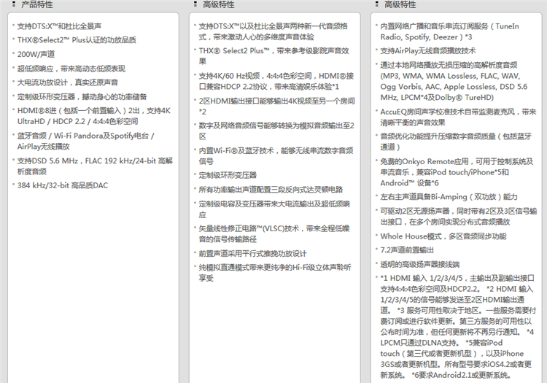Click the *1 HDMI 输入 1/2/3/4/5 footnote
Viewport: 547px width, 383px height.
tap(459, 327)
